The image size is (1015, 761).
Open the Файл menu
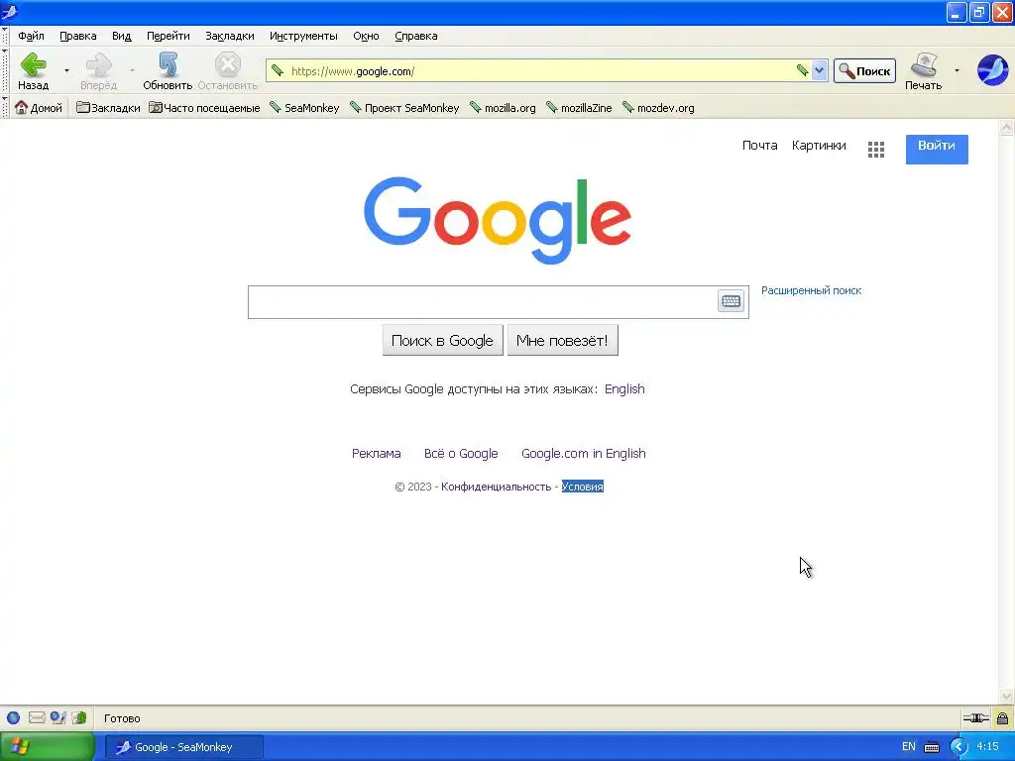point(31,37)
